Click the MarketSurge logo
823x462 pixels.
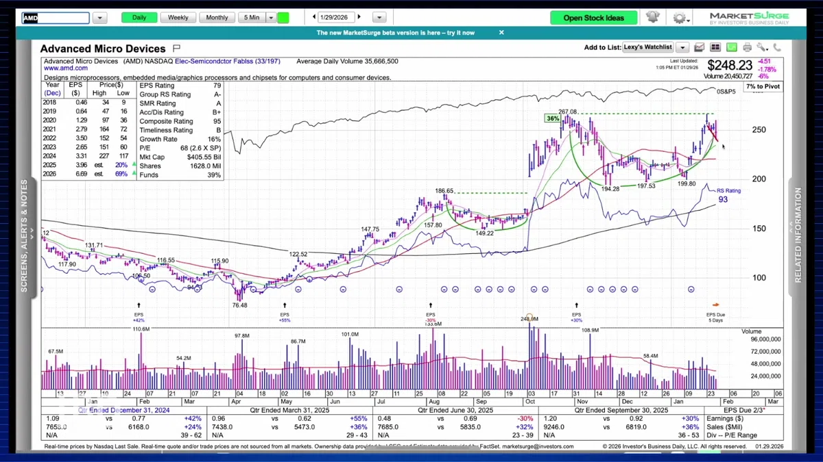[x=749, y=18]
